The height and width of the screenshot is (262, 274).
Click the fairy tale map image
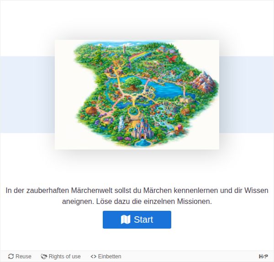[x=137, y=95]
